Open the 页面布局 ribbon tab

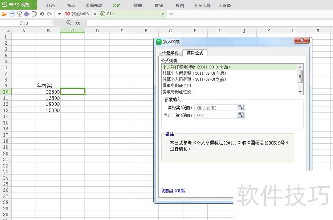coord(94,6)
